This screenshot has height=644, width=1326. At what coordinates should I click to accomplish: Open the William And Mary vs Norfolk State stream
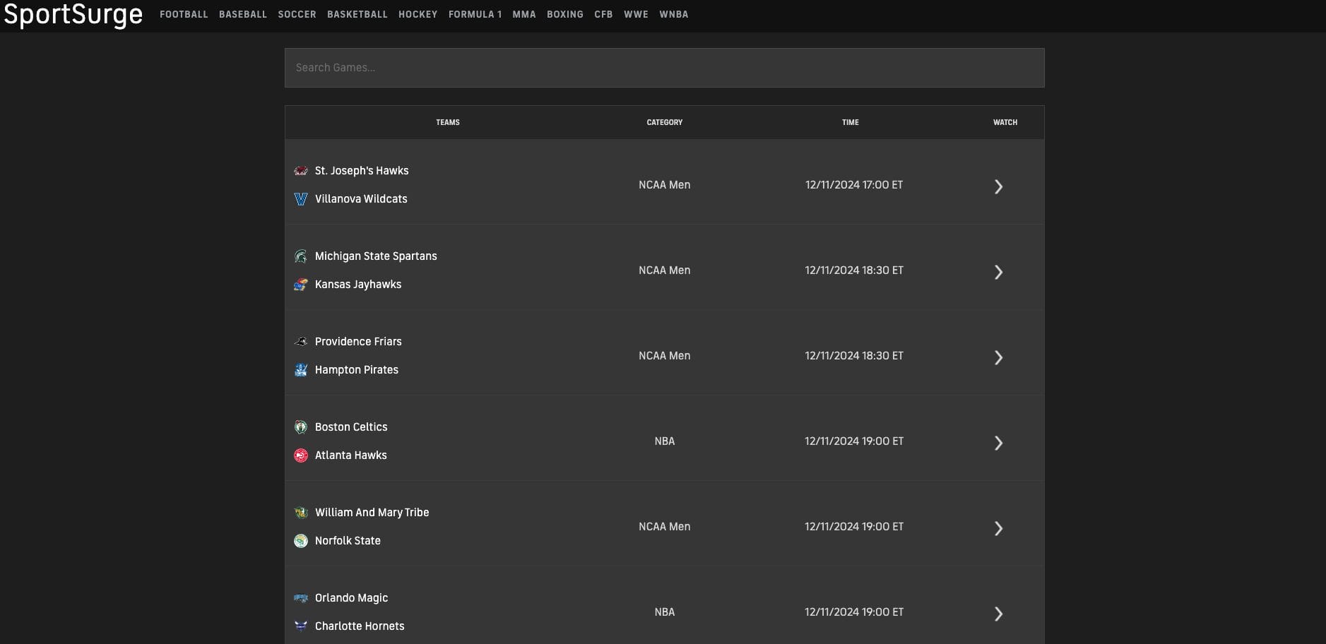[x=999, y=528]
